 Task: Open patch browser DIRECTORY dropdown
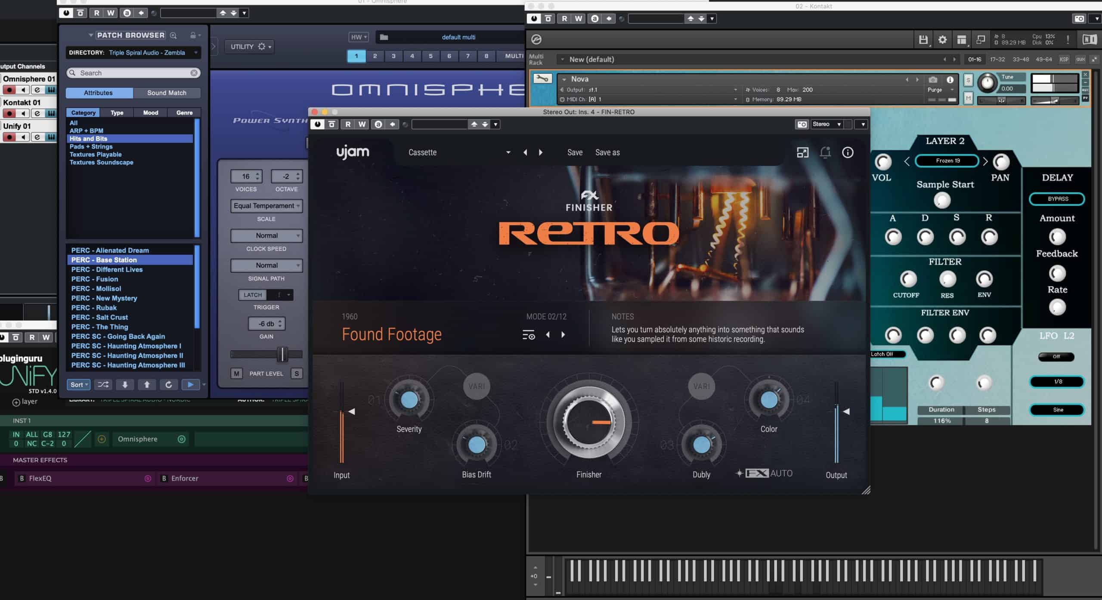(133, 53)
